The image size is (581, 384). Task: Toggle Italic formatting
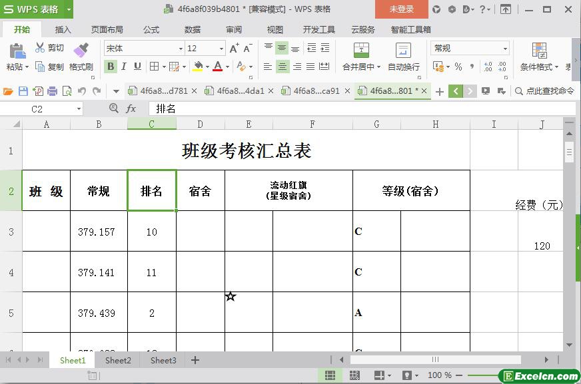(124, 67)
